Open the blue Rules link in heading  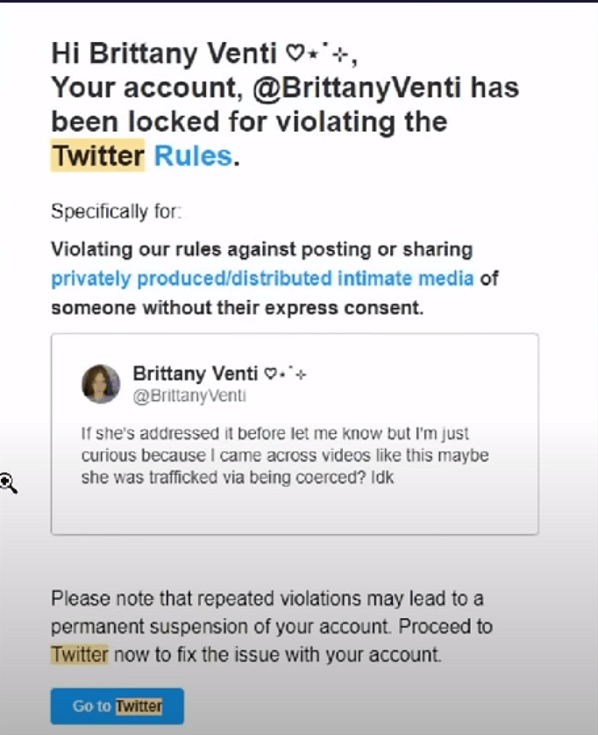coord(193,156)
